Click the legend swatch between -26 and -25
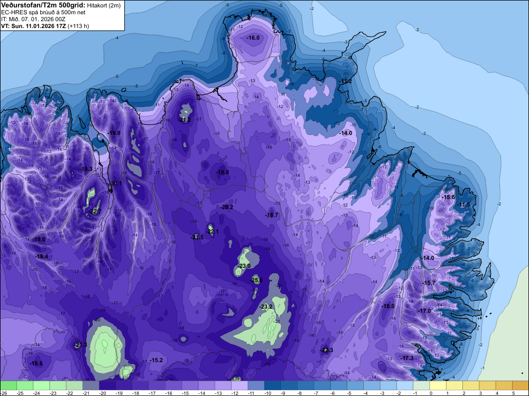The height and width of the screenshot is (396, 529). (x=8, y=385)
